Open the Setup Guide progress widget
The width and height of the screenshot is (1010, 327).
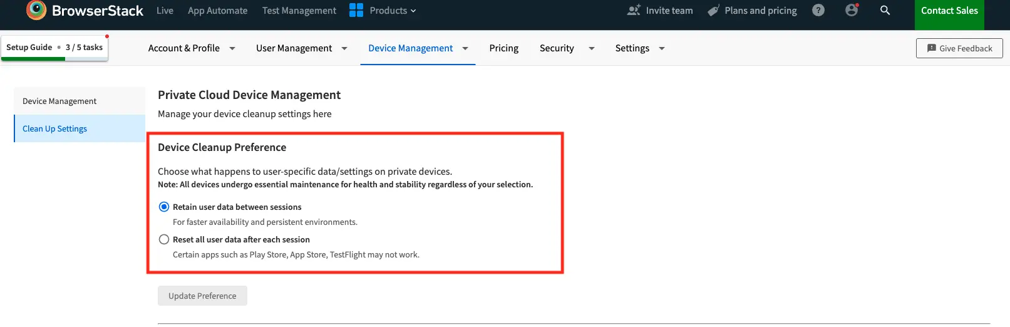click(54, 48)
